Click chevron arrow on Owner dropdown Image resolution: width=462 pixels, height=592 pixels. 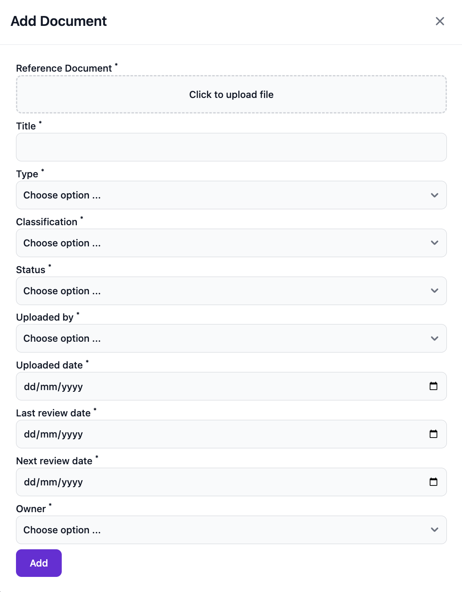434,530
